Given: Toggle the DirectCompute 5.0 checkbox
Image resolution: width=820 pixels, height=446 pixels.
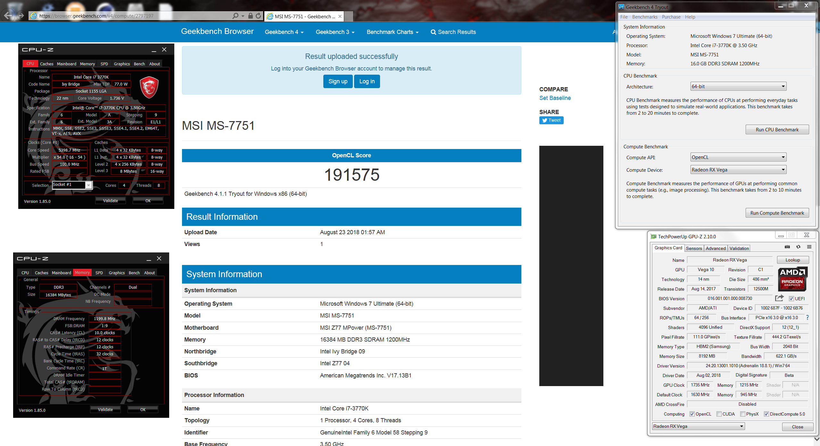Looking at the screenshot, I should pyautogui.click(x=766, y=414).
